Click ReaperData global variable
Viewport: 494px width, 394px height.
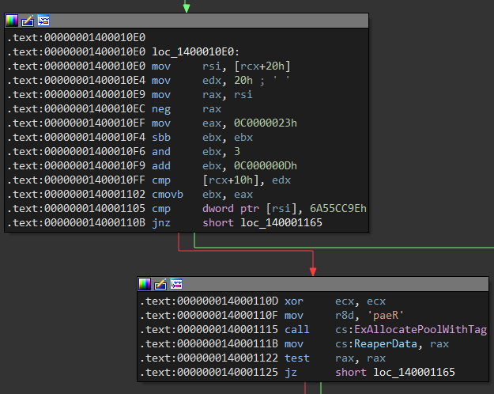(x=385, y=344)
